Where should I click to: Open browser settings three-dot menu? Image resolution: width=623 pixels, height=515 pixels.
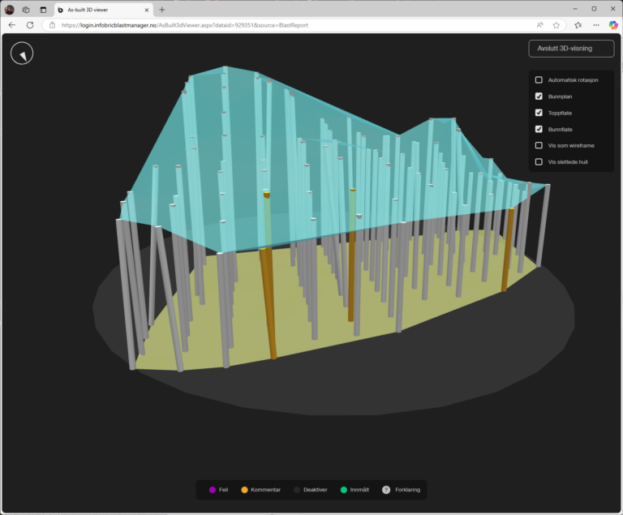(x=595, y=25)
